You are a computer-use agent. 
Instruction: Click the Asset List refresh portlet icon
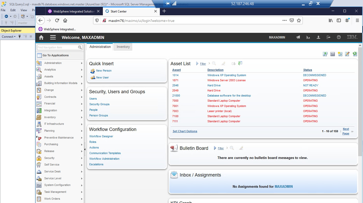coord(240,63)
